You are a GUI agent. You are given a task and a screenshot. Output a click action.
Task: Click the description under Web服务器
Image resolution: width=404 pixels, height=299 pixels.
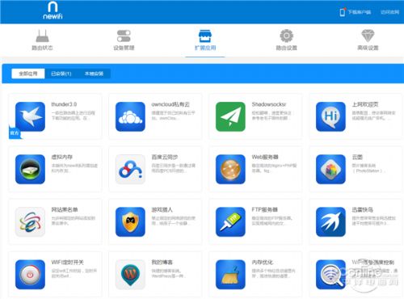click(274, 168)
